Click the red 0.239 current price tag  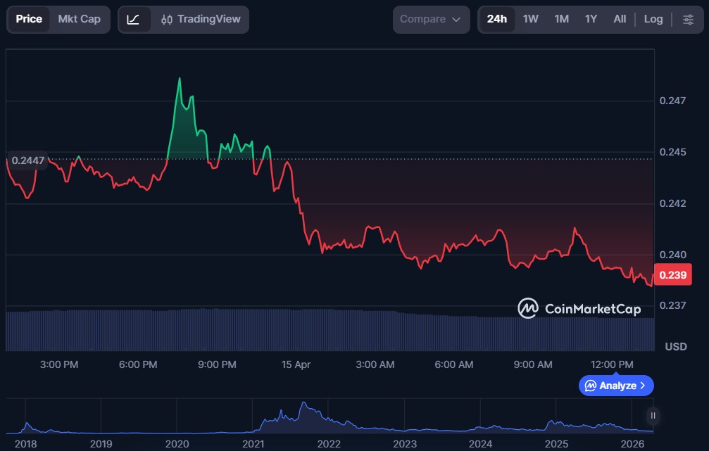pos(672,275)
